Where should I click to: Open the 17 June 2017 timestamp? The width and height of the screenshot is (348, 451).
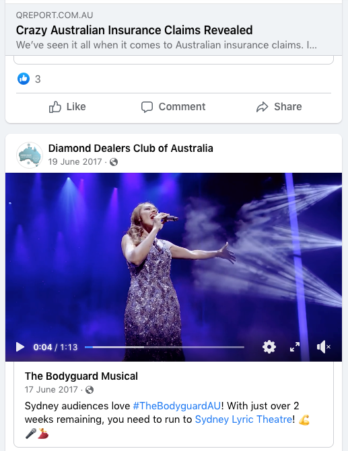pos(51,389)
